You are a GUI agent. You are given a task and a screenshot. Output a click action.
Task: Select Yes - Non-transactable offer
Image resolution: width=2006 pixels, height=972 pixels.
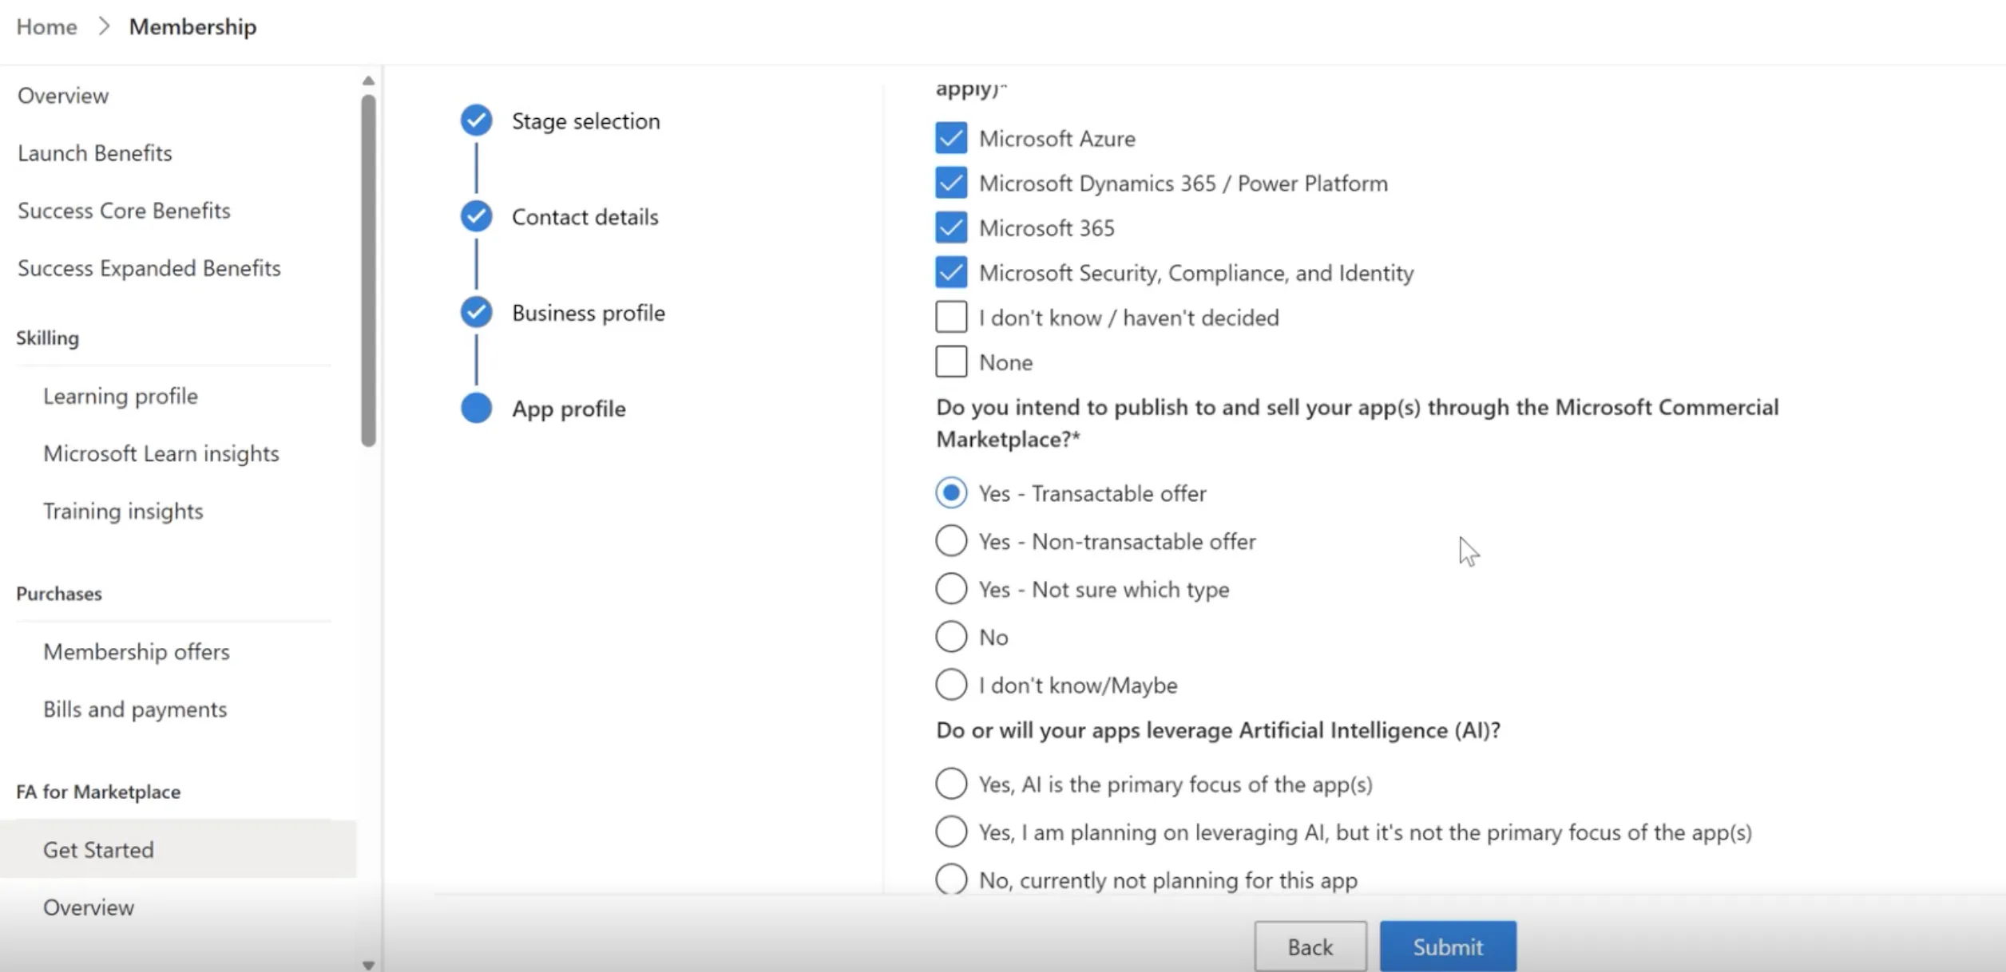tap(951, 541)
